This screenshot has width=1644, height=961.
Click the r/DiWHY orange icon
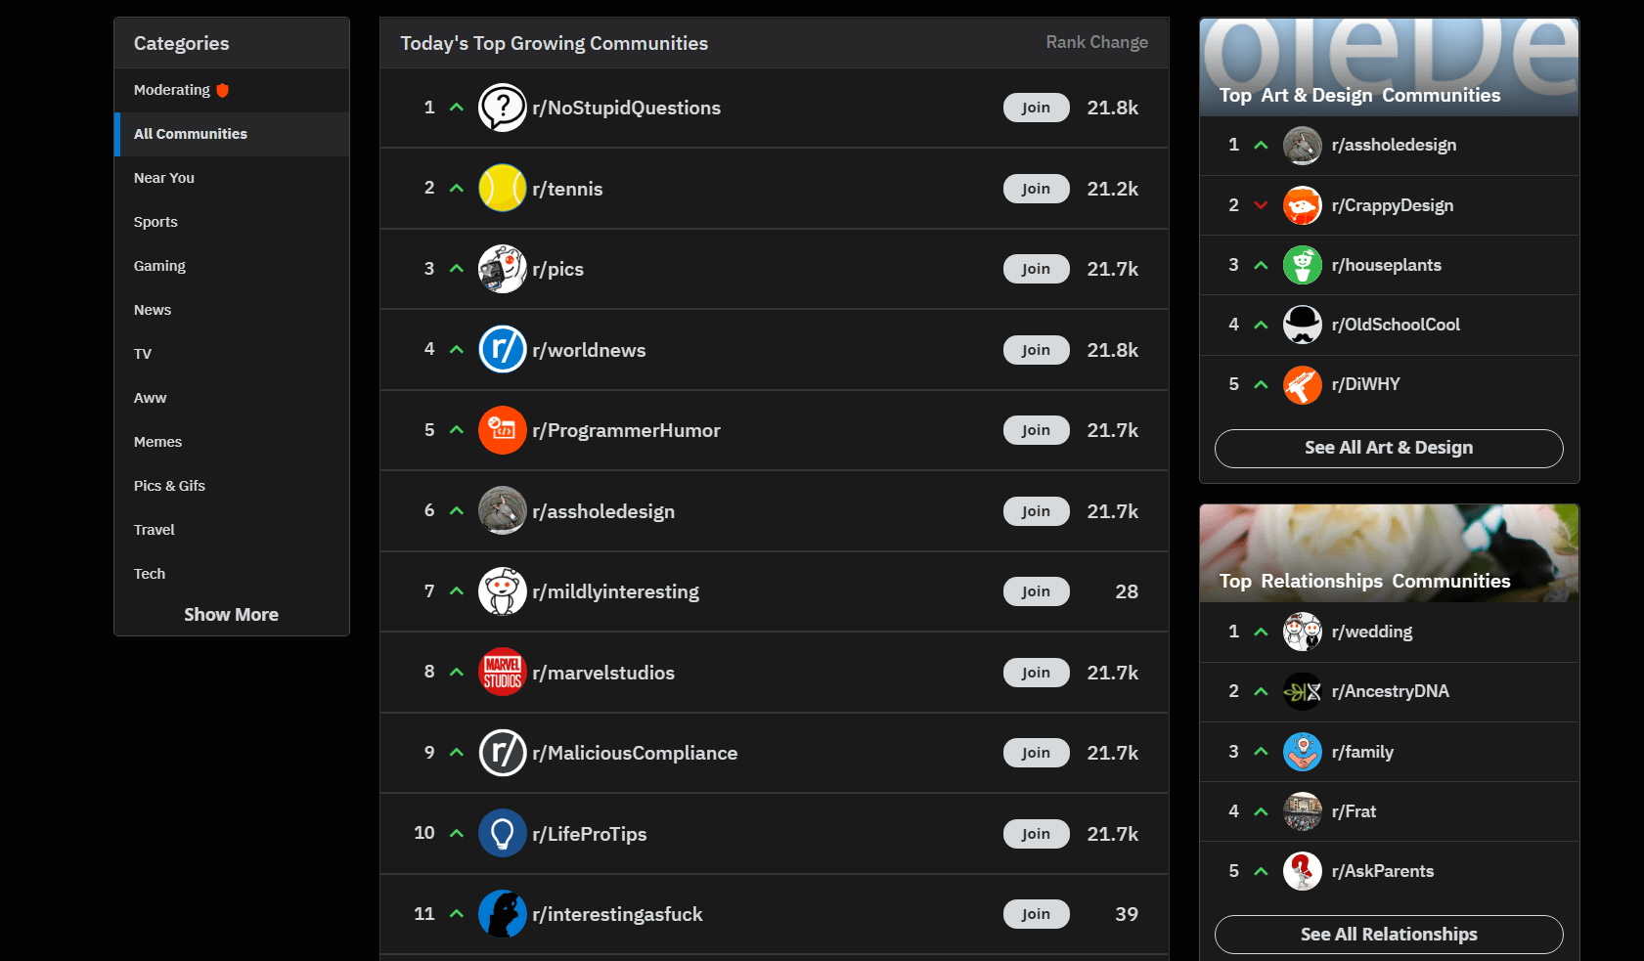[1302, 384]
